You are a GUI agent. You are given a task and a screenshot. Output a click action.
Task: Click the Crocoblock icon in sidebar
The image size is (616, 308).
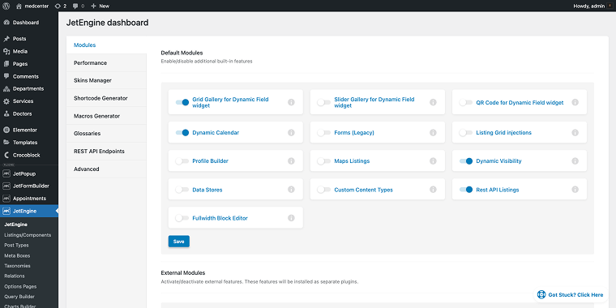coord(6,155)
